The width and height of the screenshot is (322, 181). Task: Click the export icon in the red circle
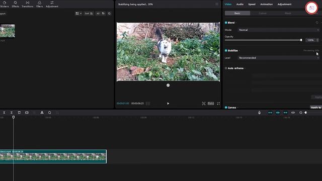click(x=311, y=8)
